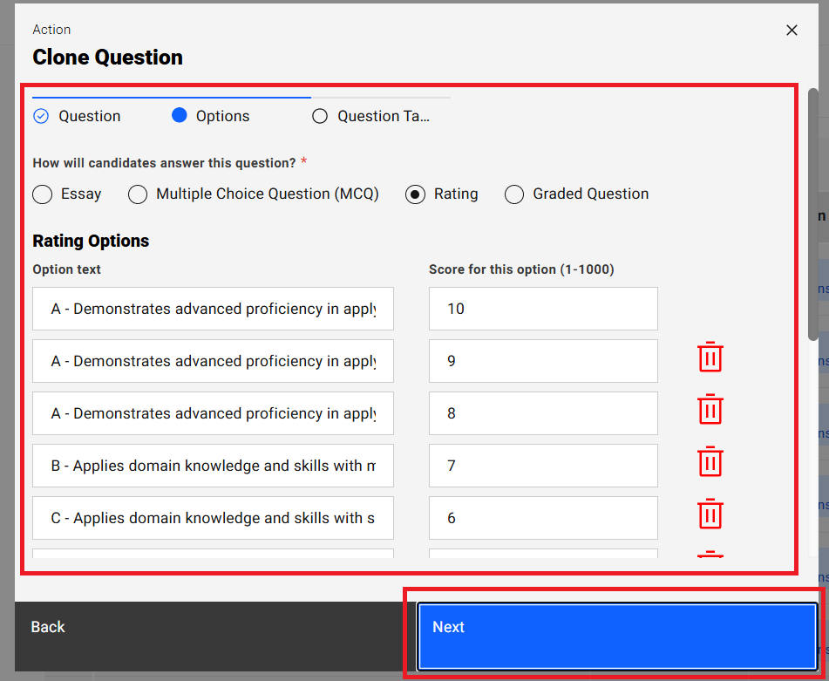Click the score field showing 6
Viewport: 829px width, 681px height.
pyautogui.click(x=542, y=518)
